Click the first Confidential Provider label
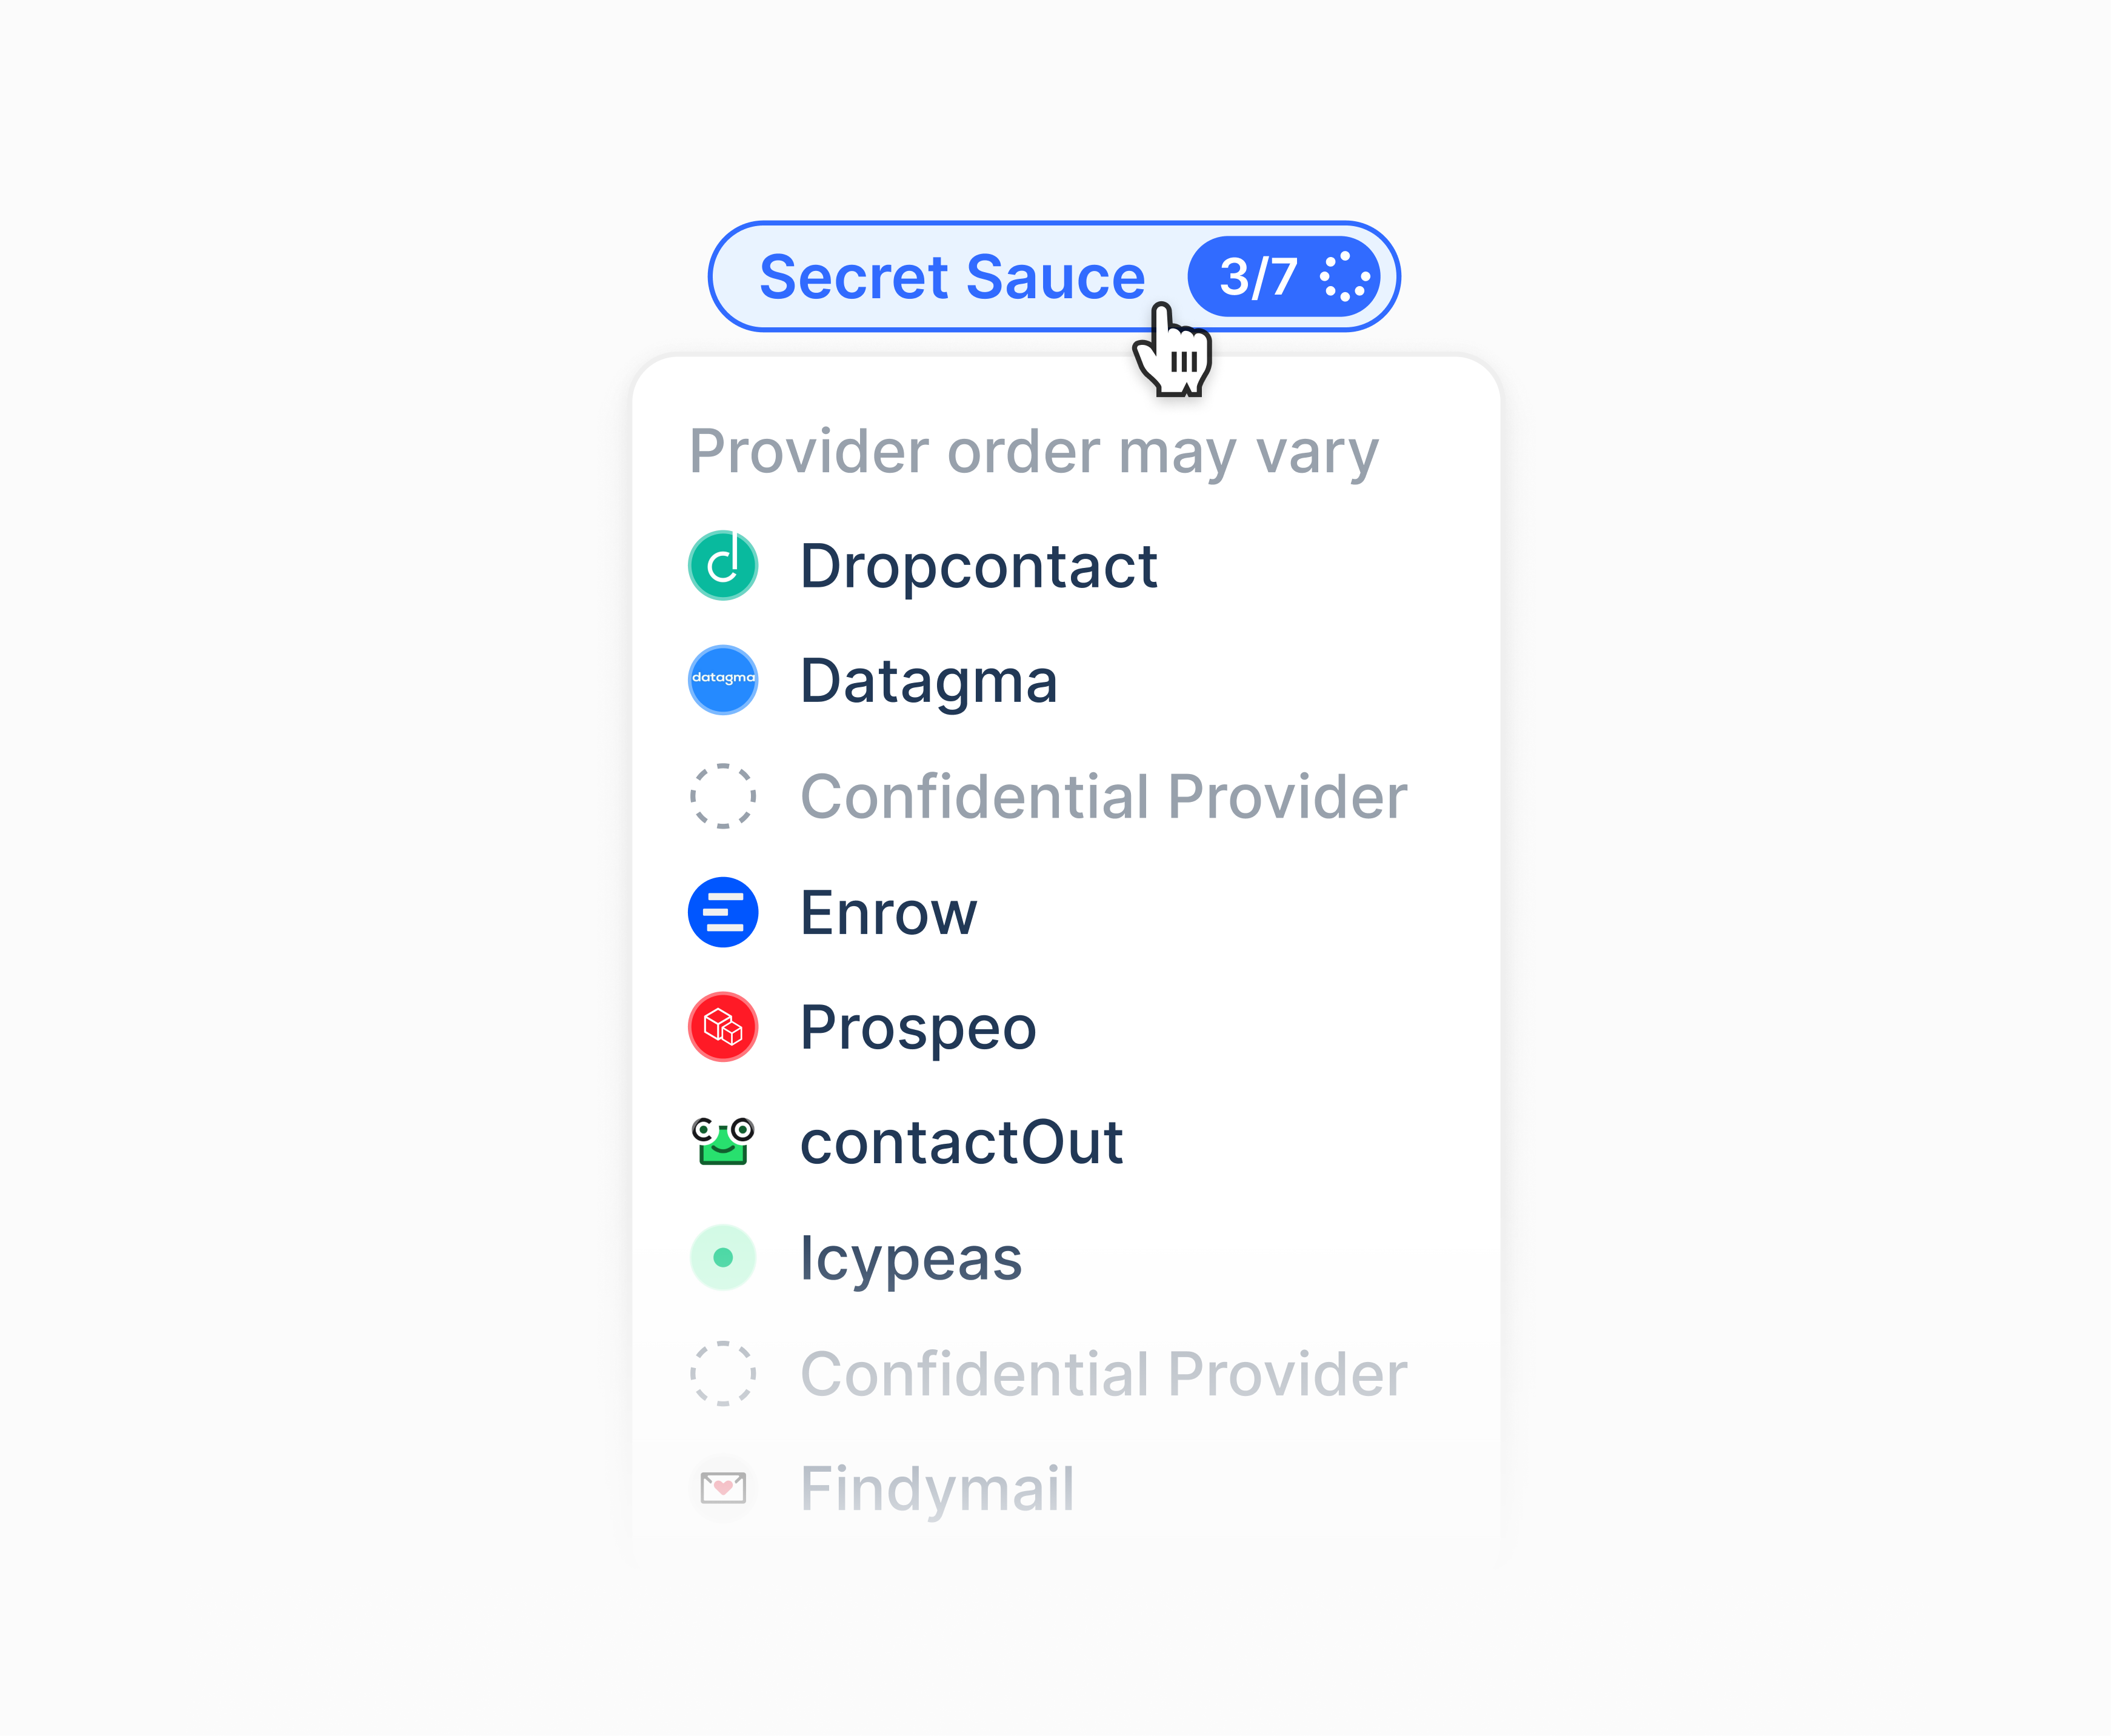The width and height of the screenshot is (2111, 1736). tap(1103, 797)
